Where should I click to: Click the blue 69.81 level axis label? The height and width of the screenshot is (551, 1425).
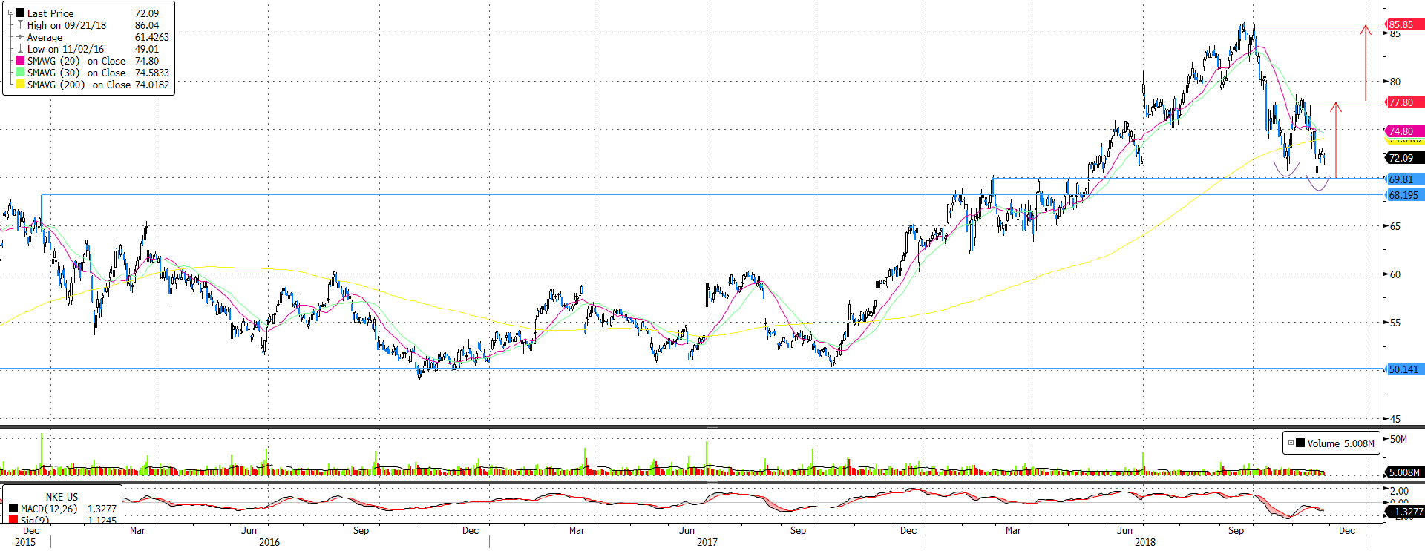point(1405,179)
